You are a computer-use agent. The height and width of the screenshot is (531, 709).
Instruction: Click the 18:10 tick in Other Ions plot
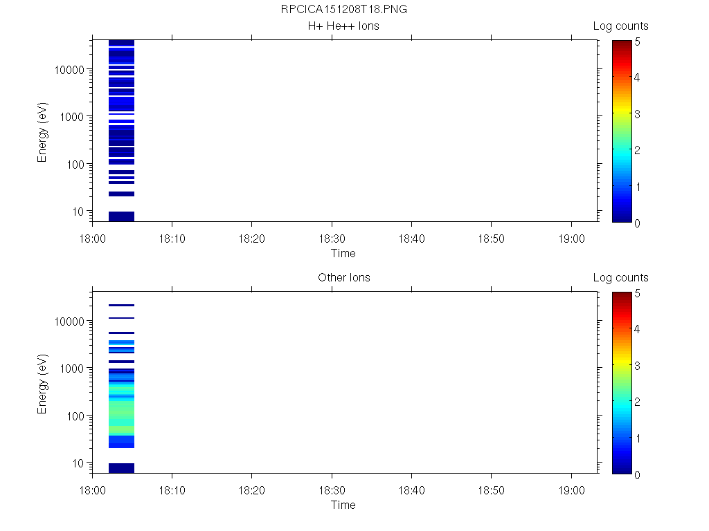pos(172,490)
